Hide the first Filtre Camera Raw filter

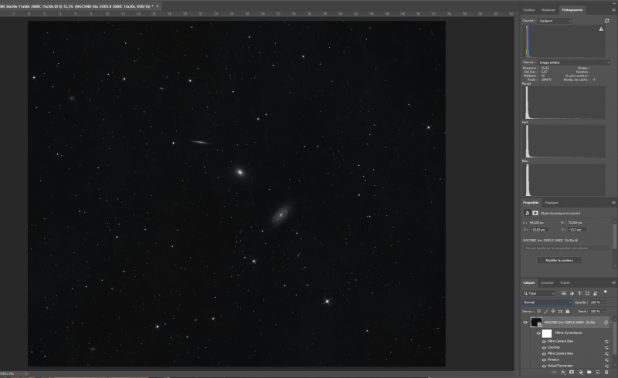tap(545, 342)
